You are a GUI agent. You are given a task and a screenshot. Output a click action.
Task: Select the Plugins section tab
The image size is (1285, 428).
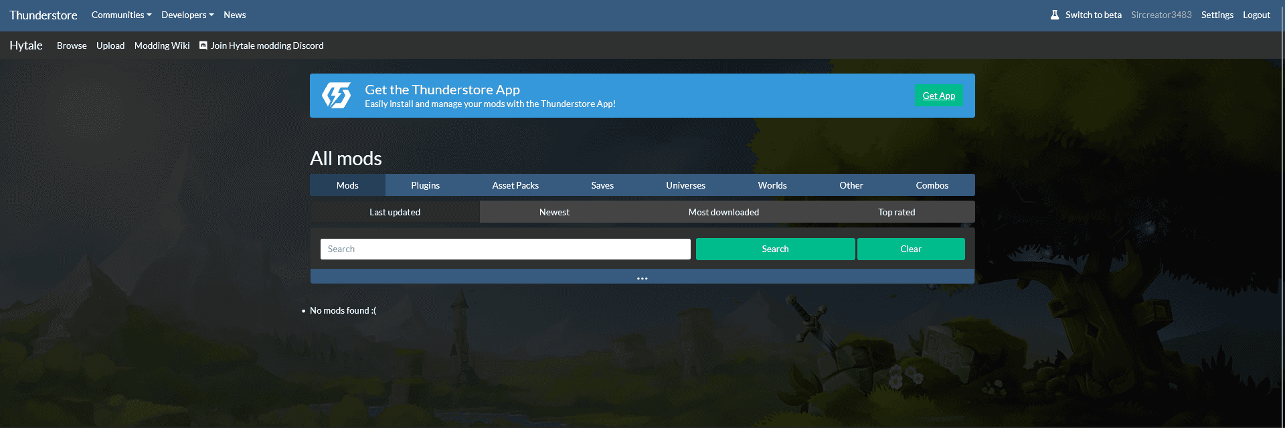point(426,185)
